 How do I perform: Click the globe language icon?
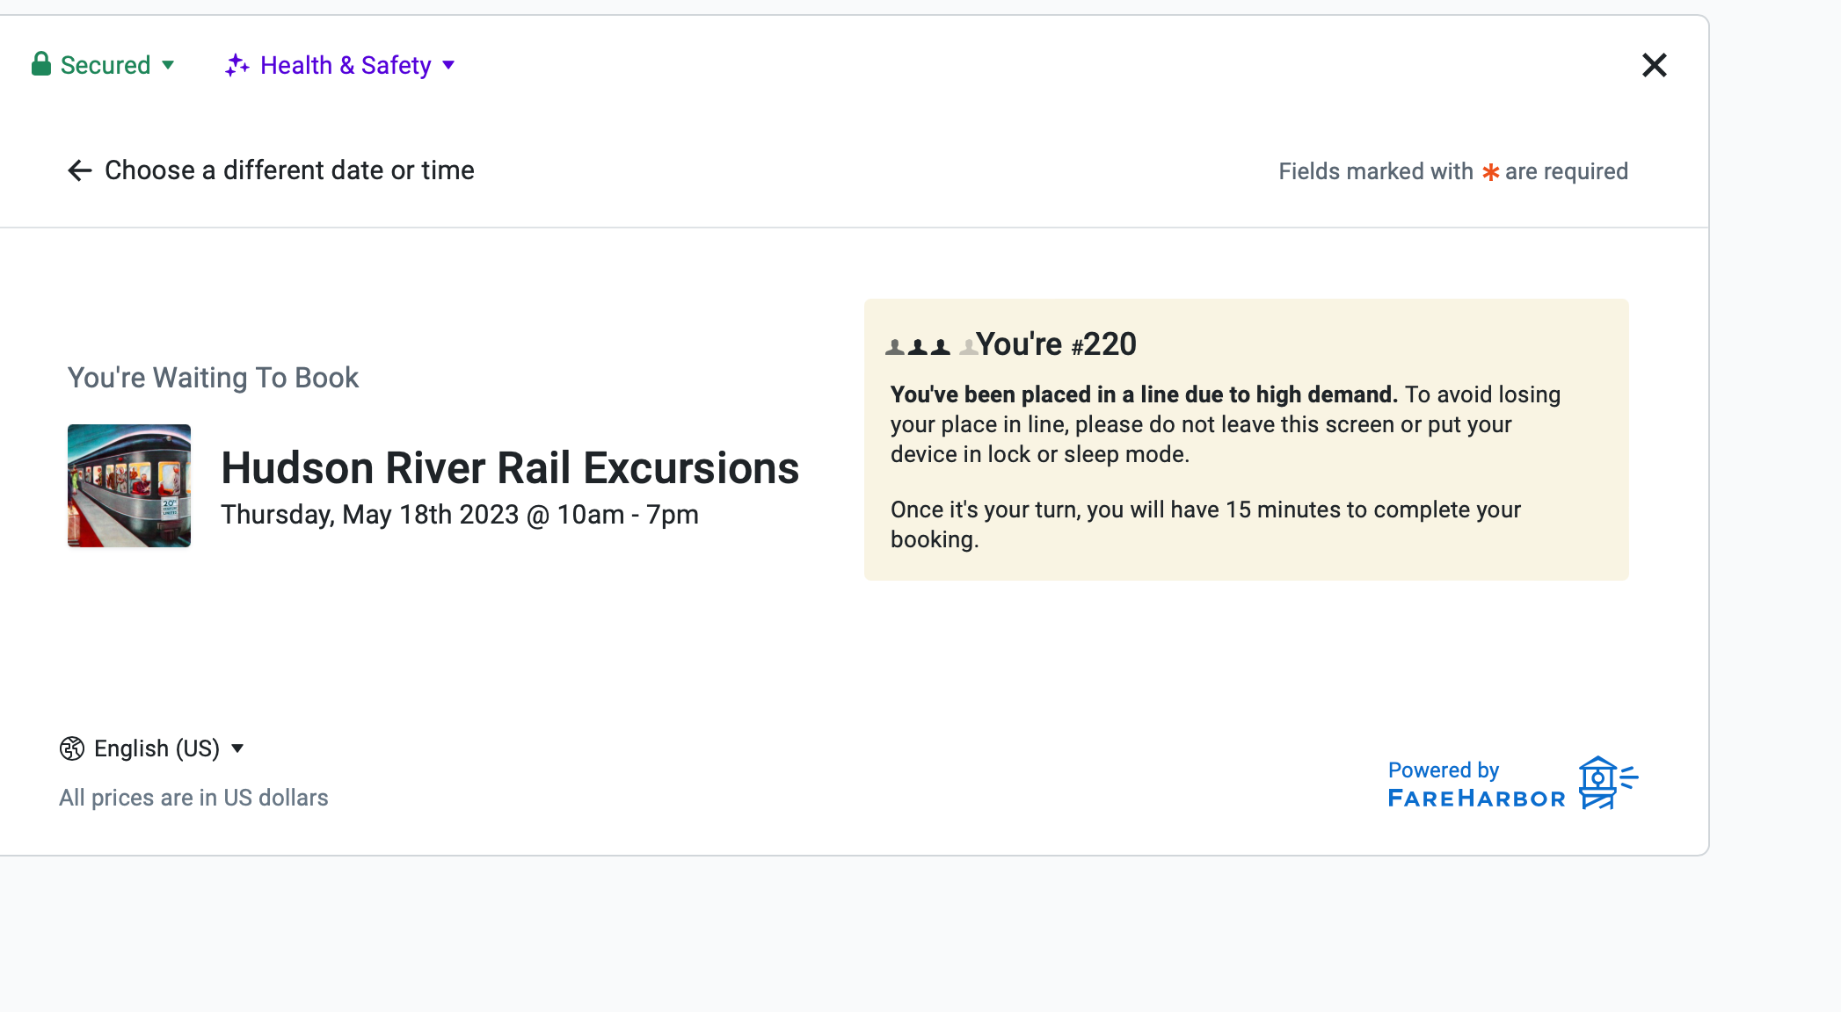tap(71, 748)
